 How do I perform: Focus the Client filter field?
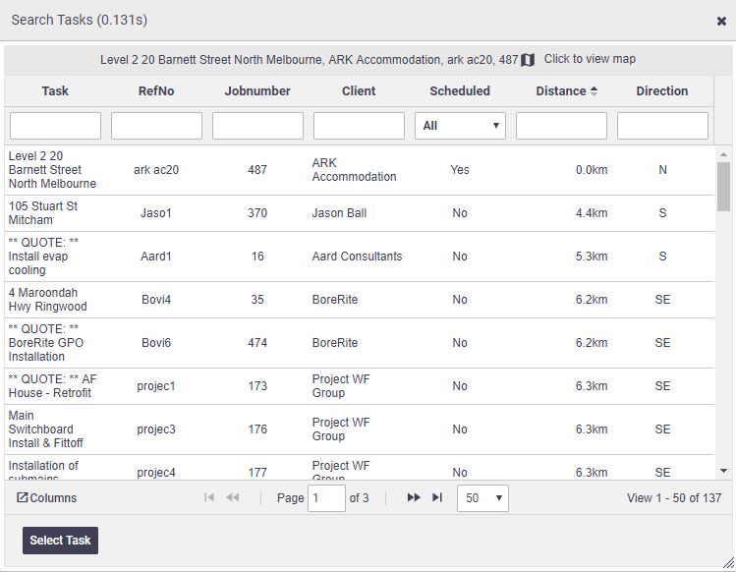click(359, 126)
